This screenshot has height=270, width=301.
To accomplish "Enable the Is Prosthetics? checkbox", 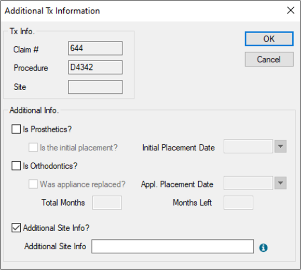I will 16,129.
